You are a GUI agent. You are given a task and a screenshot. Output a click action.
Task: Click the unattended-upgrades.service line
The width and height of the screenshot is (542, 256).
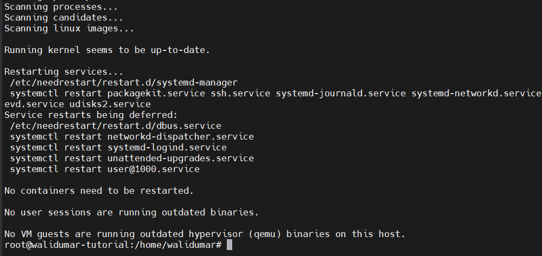tap(132, 159)
